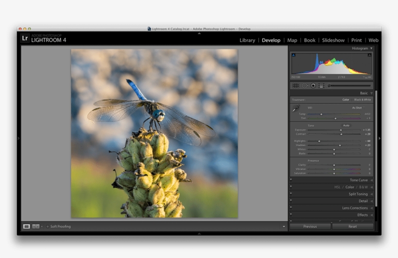Open the Slideshow module
This screenshot has height=258, width=398.
(333, 40)
